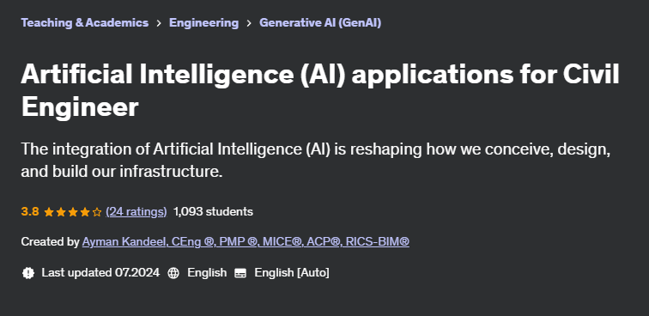Click the globe language icon
The image size is (649, 316).
point(173,273)
